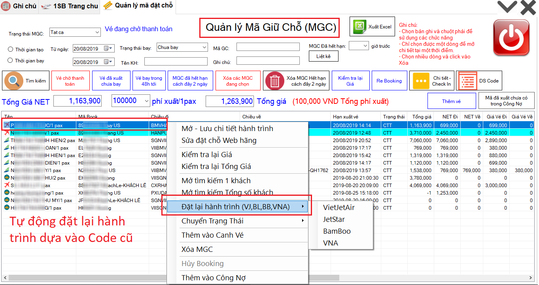Open the Trạng thái bay dropdown
Image resolution: width=539 pixels, height=285 pixels.
pyautogui.click(x=204, y=47)
